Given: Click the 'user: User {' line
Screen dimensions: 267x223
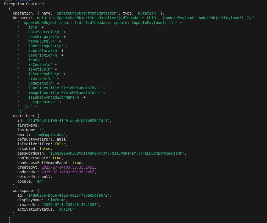Looking at the screenshot, I should pos(26,116).
